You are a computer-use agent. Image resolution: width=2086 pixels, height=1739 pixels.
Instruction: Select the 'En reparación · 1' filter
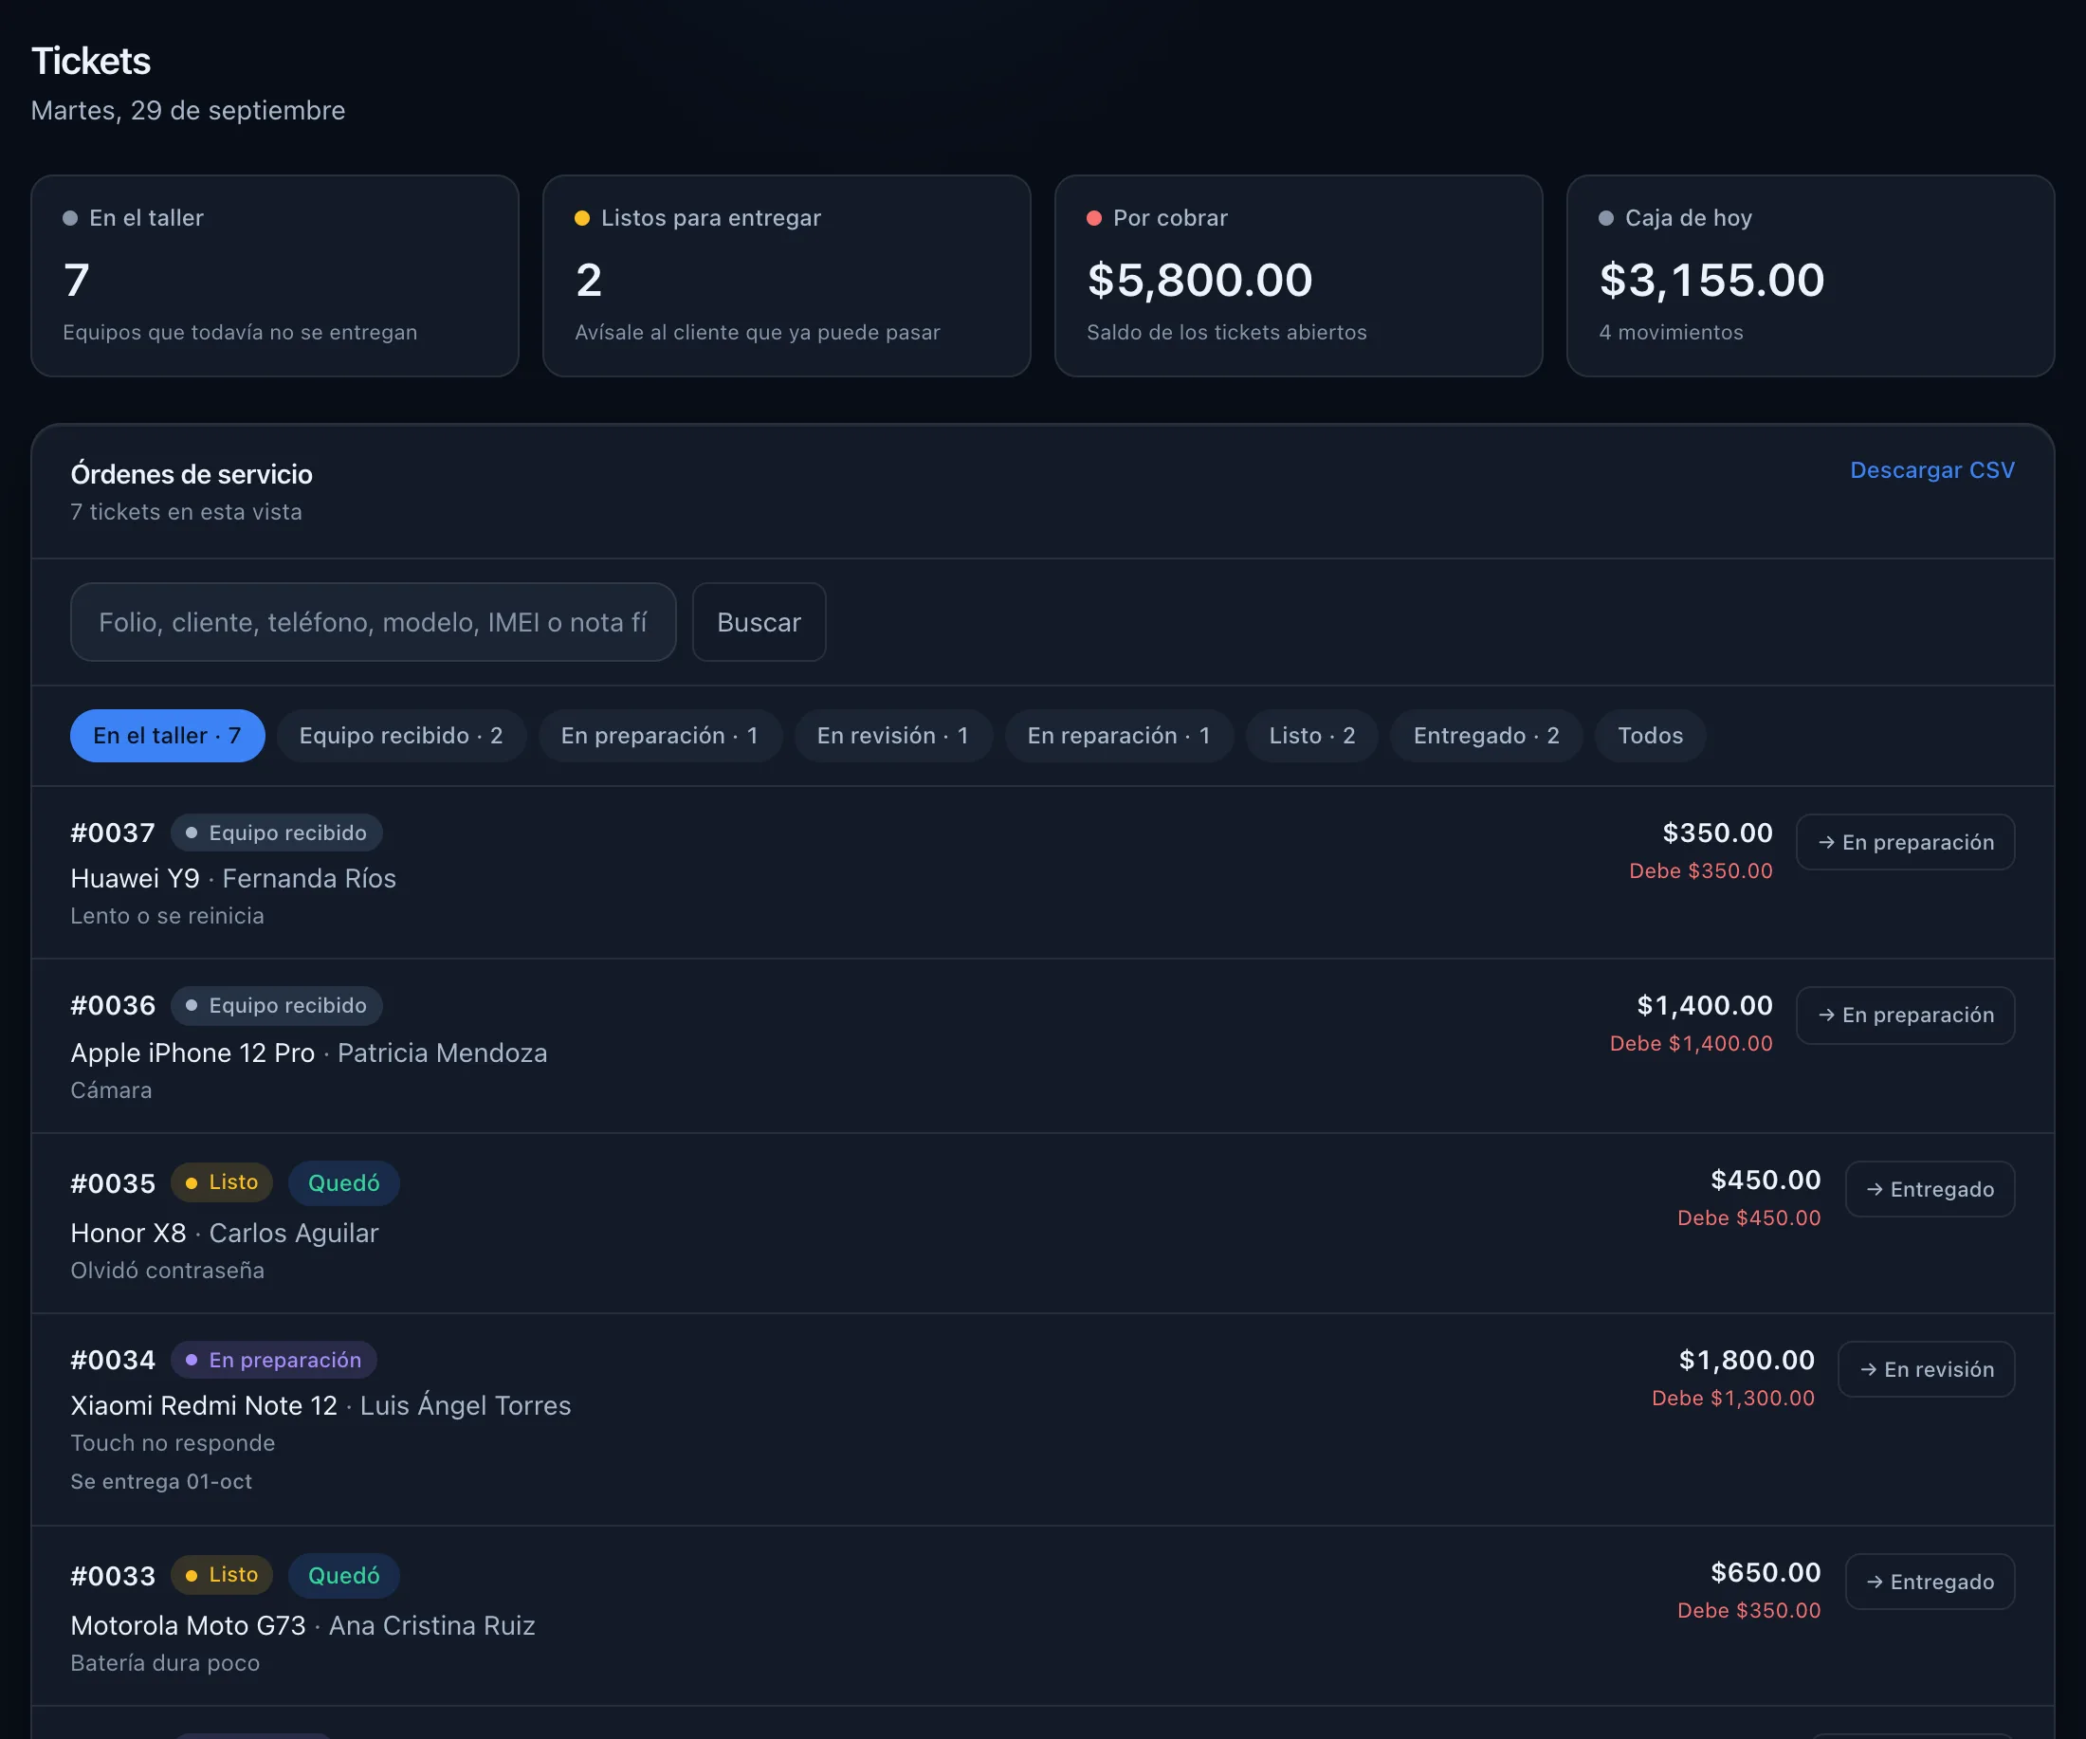(1120, 736)
